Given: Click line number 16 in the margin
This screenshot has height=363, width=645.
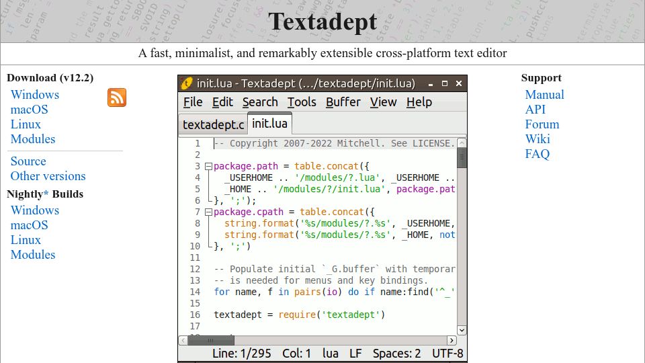Looking at the screenshot, I should point(195,315).
